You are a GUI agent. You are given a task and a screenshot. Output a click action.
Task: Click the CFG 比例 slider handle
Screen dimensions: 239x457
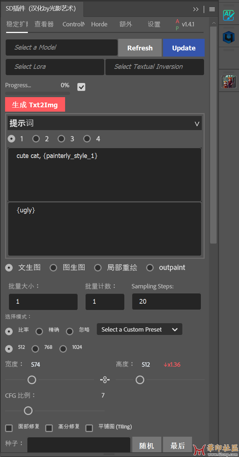28,411
